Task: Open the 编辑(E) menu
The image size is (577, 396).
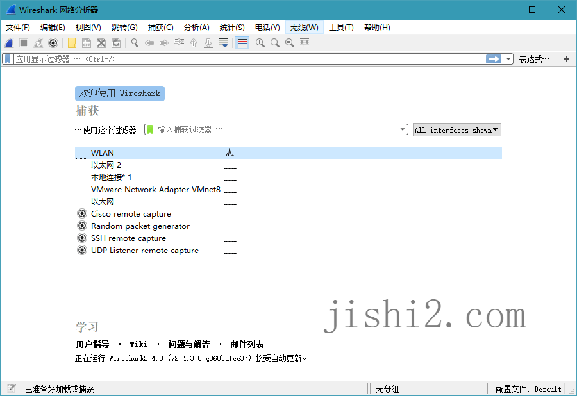Action: coord(53,27)
